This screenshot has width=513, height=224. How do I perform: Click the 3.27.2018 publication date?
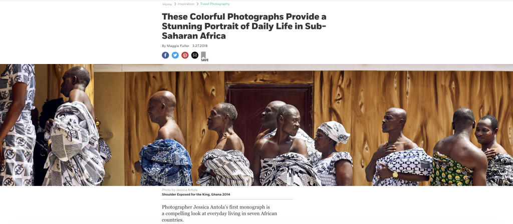(200, 45)
